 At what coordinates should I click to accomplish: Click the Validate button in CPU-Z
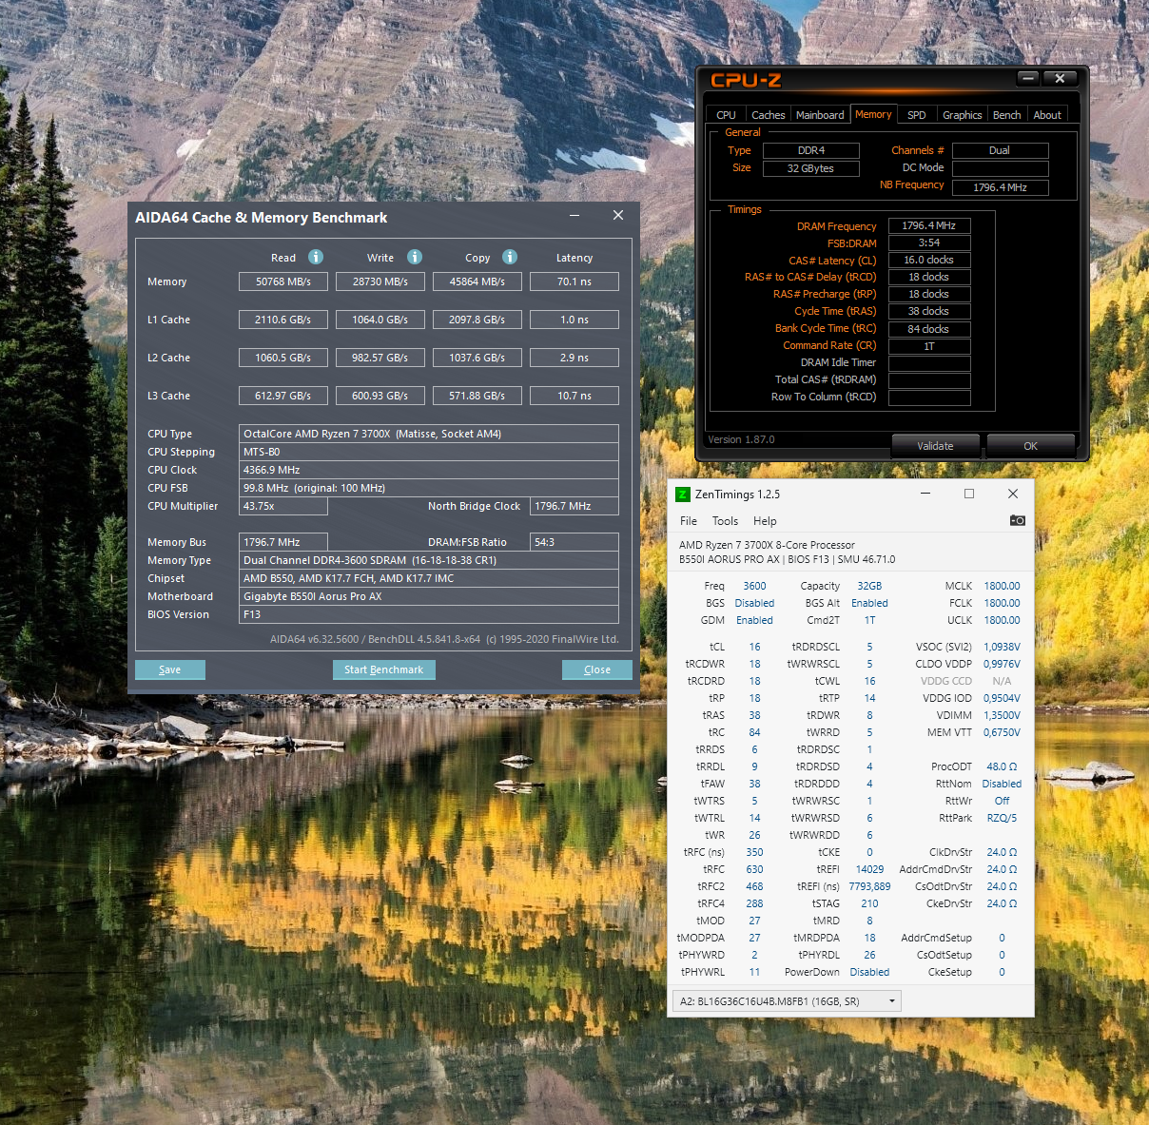(x=936, y=446)
